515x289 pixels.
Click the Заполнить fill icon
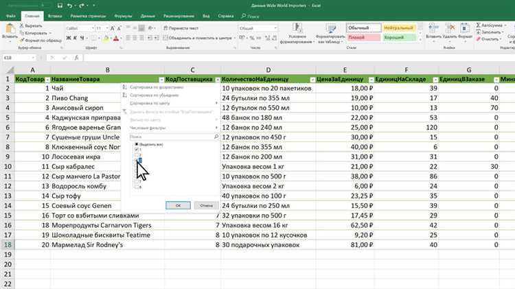479,32
